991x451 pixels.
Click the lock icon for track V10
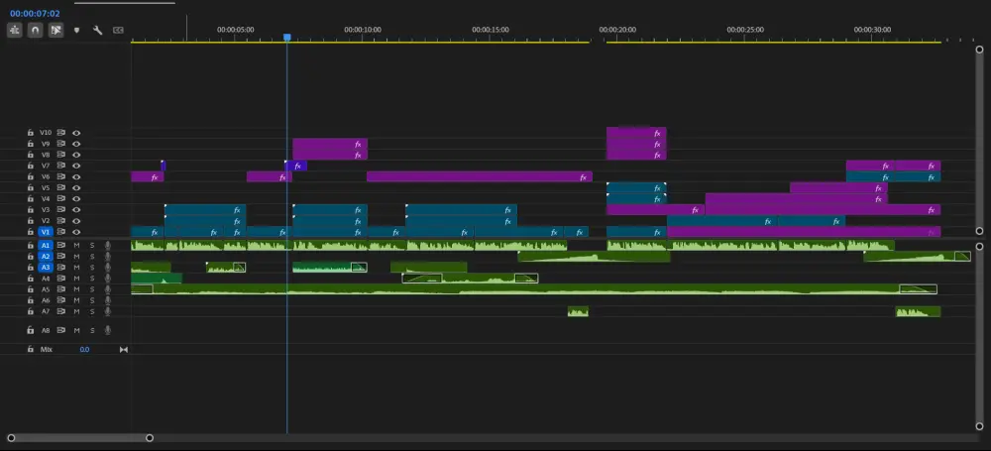pos(31,133)
